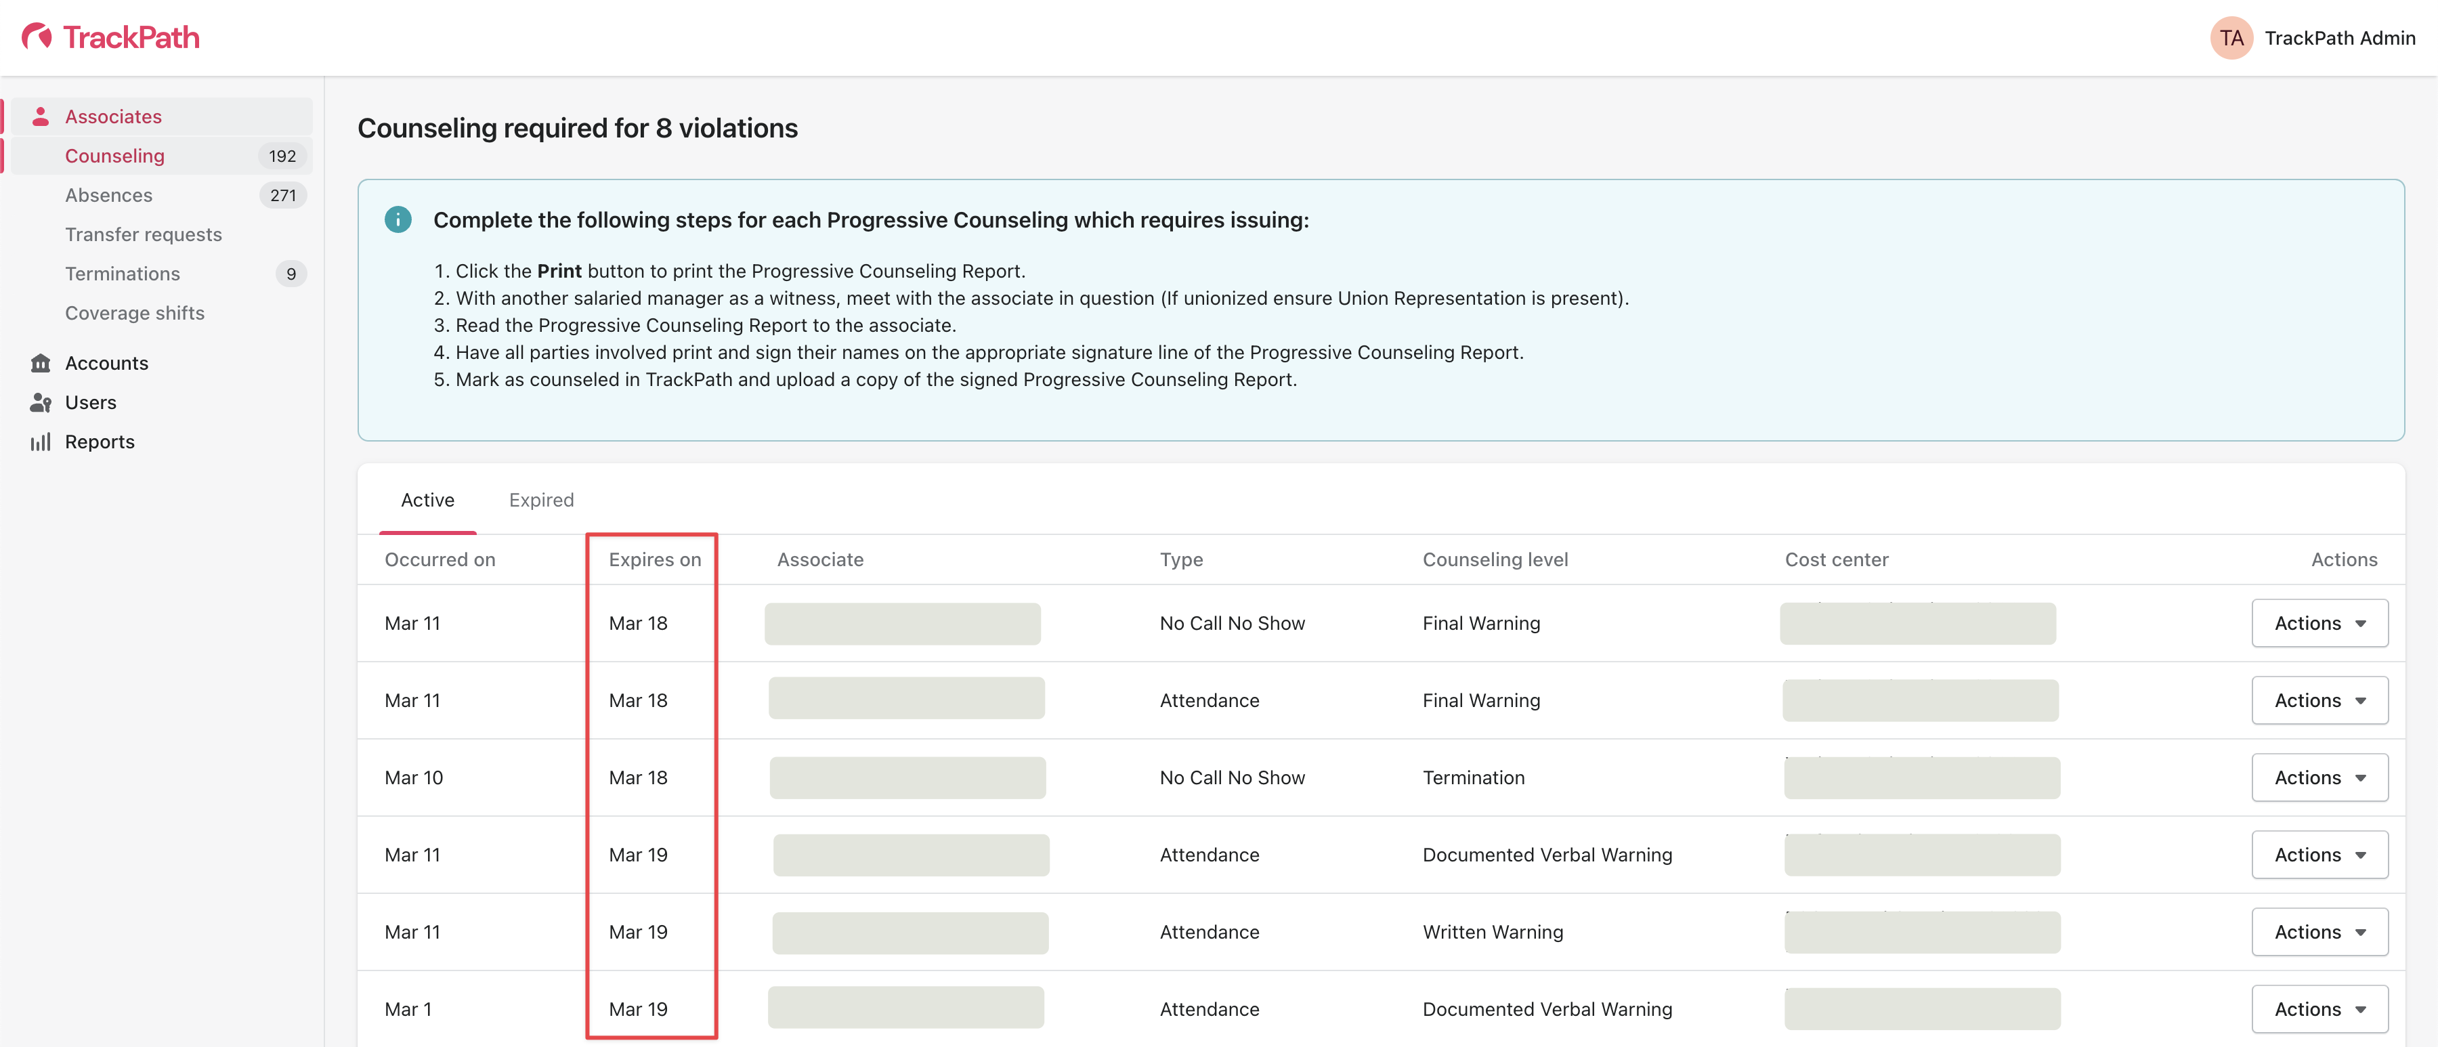Switch to the Expired tab
This screenshot has height=1047, width=2438.
point(540,500)
